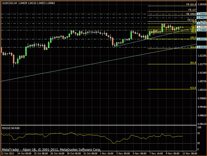The width and height of the screenshot is (207, 156).
Task: Click the RSI 0 level value
Action: pyautogui.click(x=198, y=149)
